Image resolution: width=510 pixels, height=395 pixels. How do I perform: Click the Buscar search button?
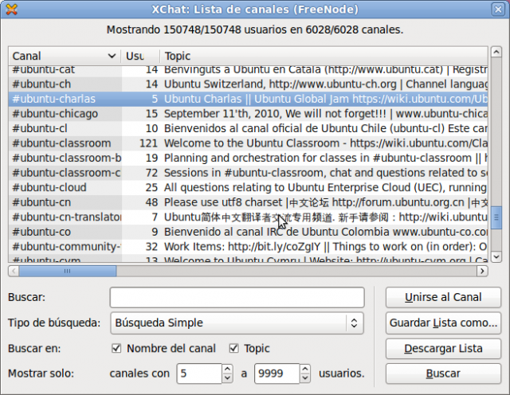pos(443,373)
